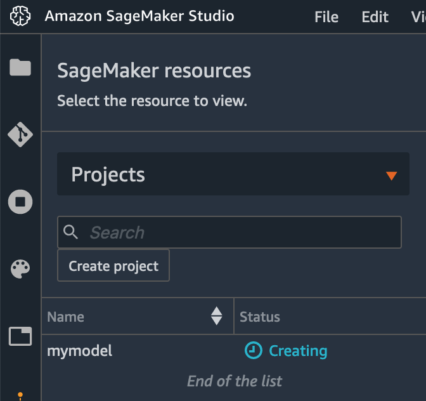Expand the Projects resource dropdown
Viewport: 426px width, 401px height.
pos(233,174)
